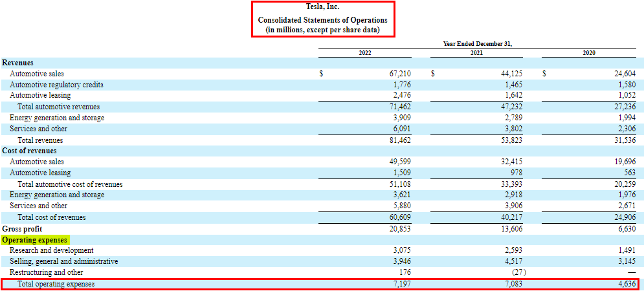This screenshot has width=644, height=291.
Task: Click the energy storage cost value 3,621
Action: tap(402, 195)
